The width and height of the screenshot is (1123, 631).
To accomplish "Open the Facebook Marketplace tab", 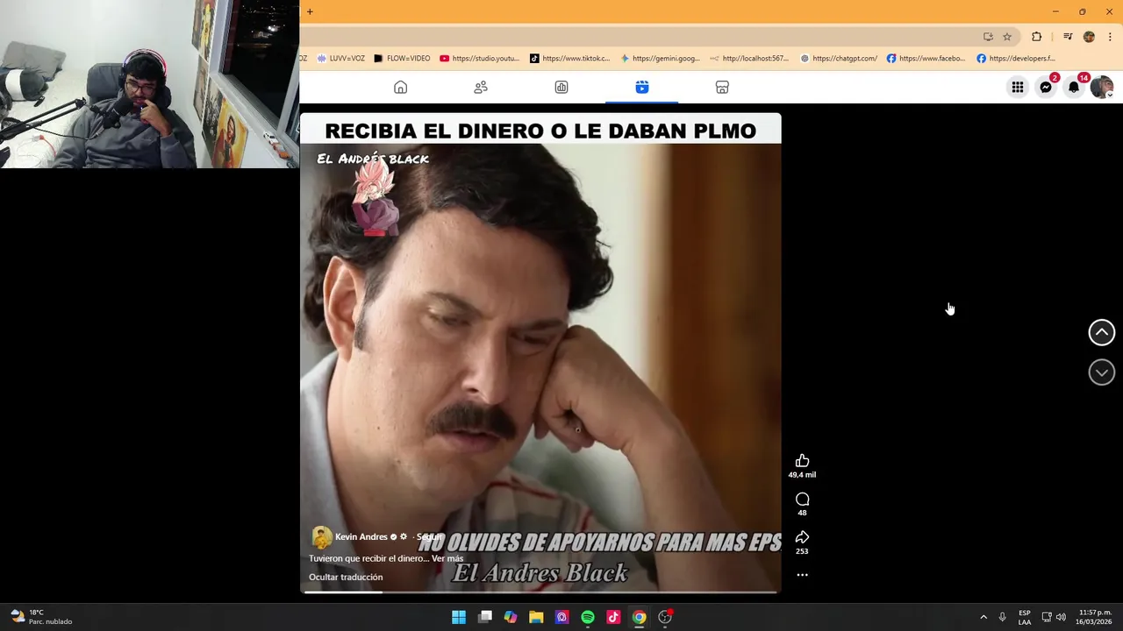I will coord(722,88).
